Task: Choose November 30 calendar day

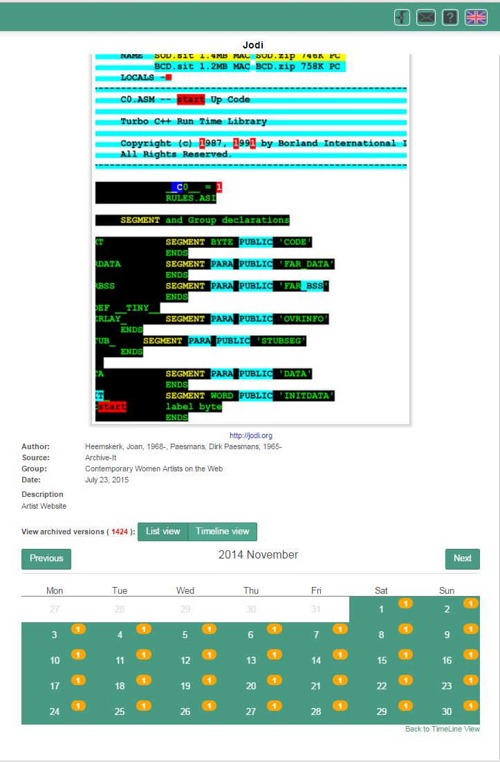Action: pos(447,712)
